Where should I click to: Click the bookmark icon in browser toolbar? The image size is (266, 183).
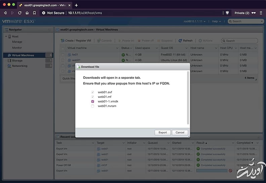[x=34, y=13]
